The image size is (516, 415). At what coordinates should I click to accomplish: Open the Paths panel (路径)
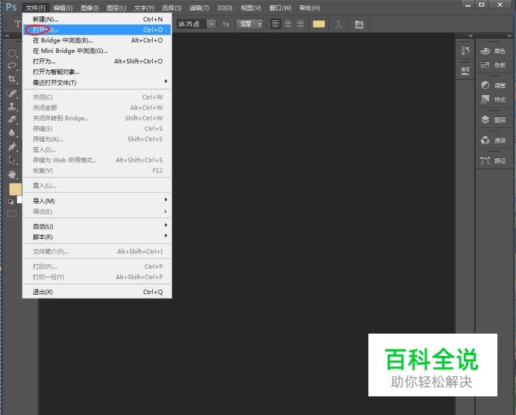(x=493, y=160)
